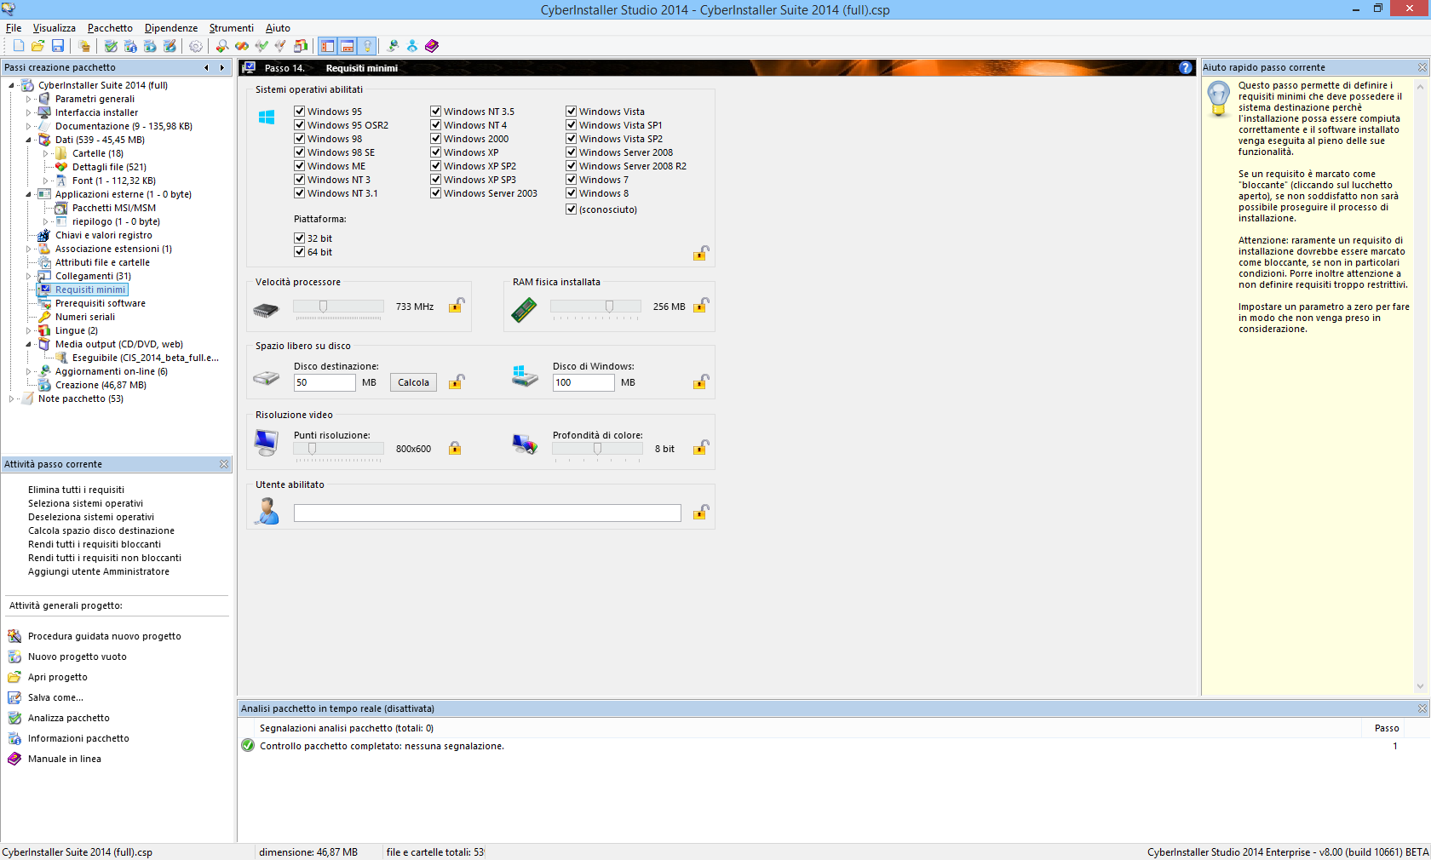This screenshot has width=1431, height=860.
Task: Click the purple help book toolbar icon
Action: pos(432,46)
